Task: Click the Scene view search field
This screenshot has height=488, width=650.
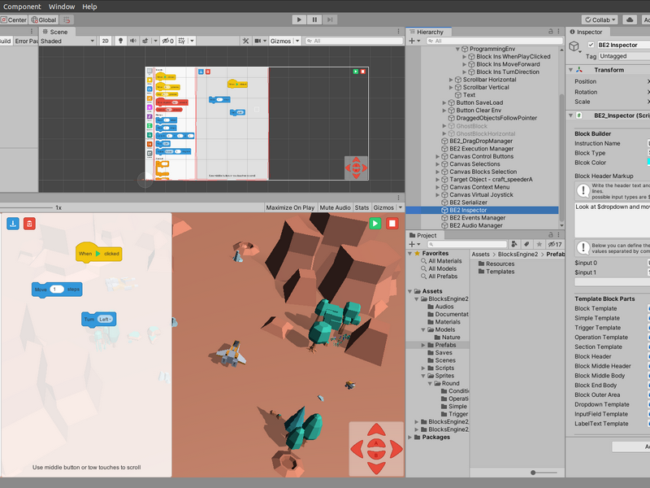Action: pyautogui.click(x=354, y=41)
